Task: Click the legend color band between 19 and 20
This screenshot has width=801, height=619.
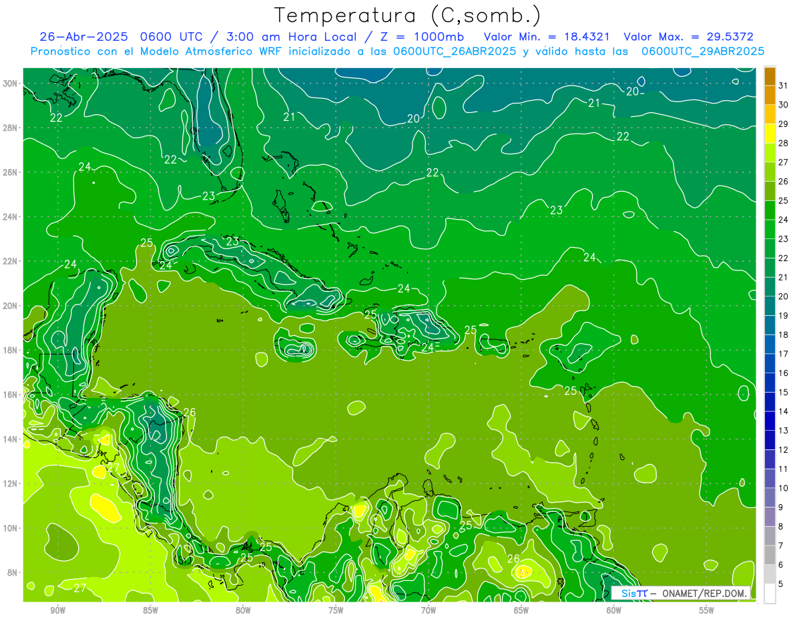Action: pyautogui.click(x=770, y=306)
